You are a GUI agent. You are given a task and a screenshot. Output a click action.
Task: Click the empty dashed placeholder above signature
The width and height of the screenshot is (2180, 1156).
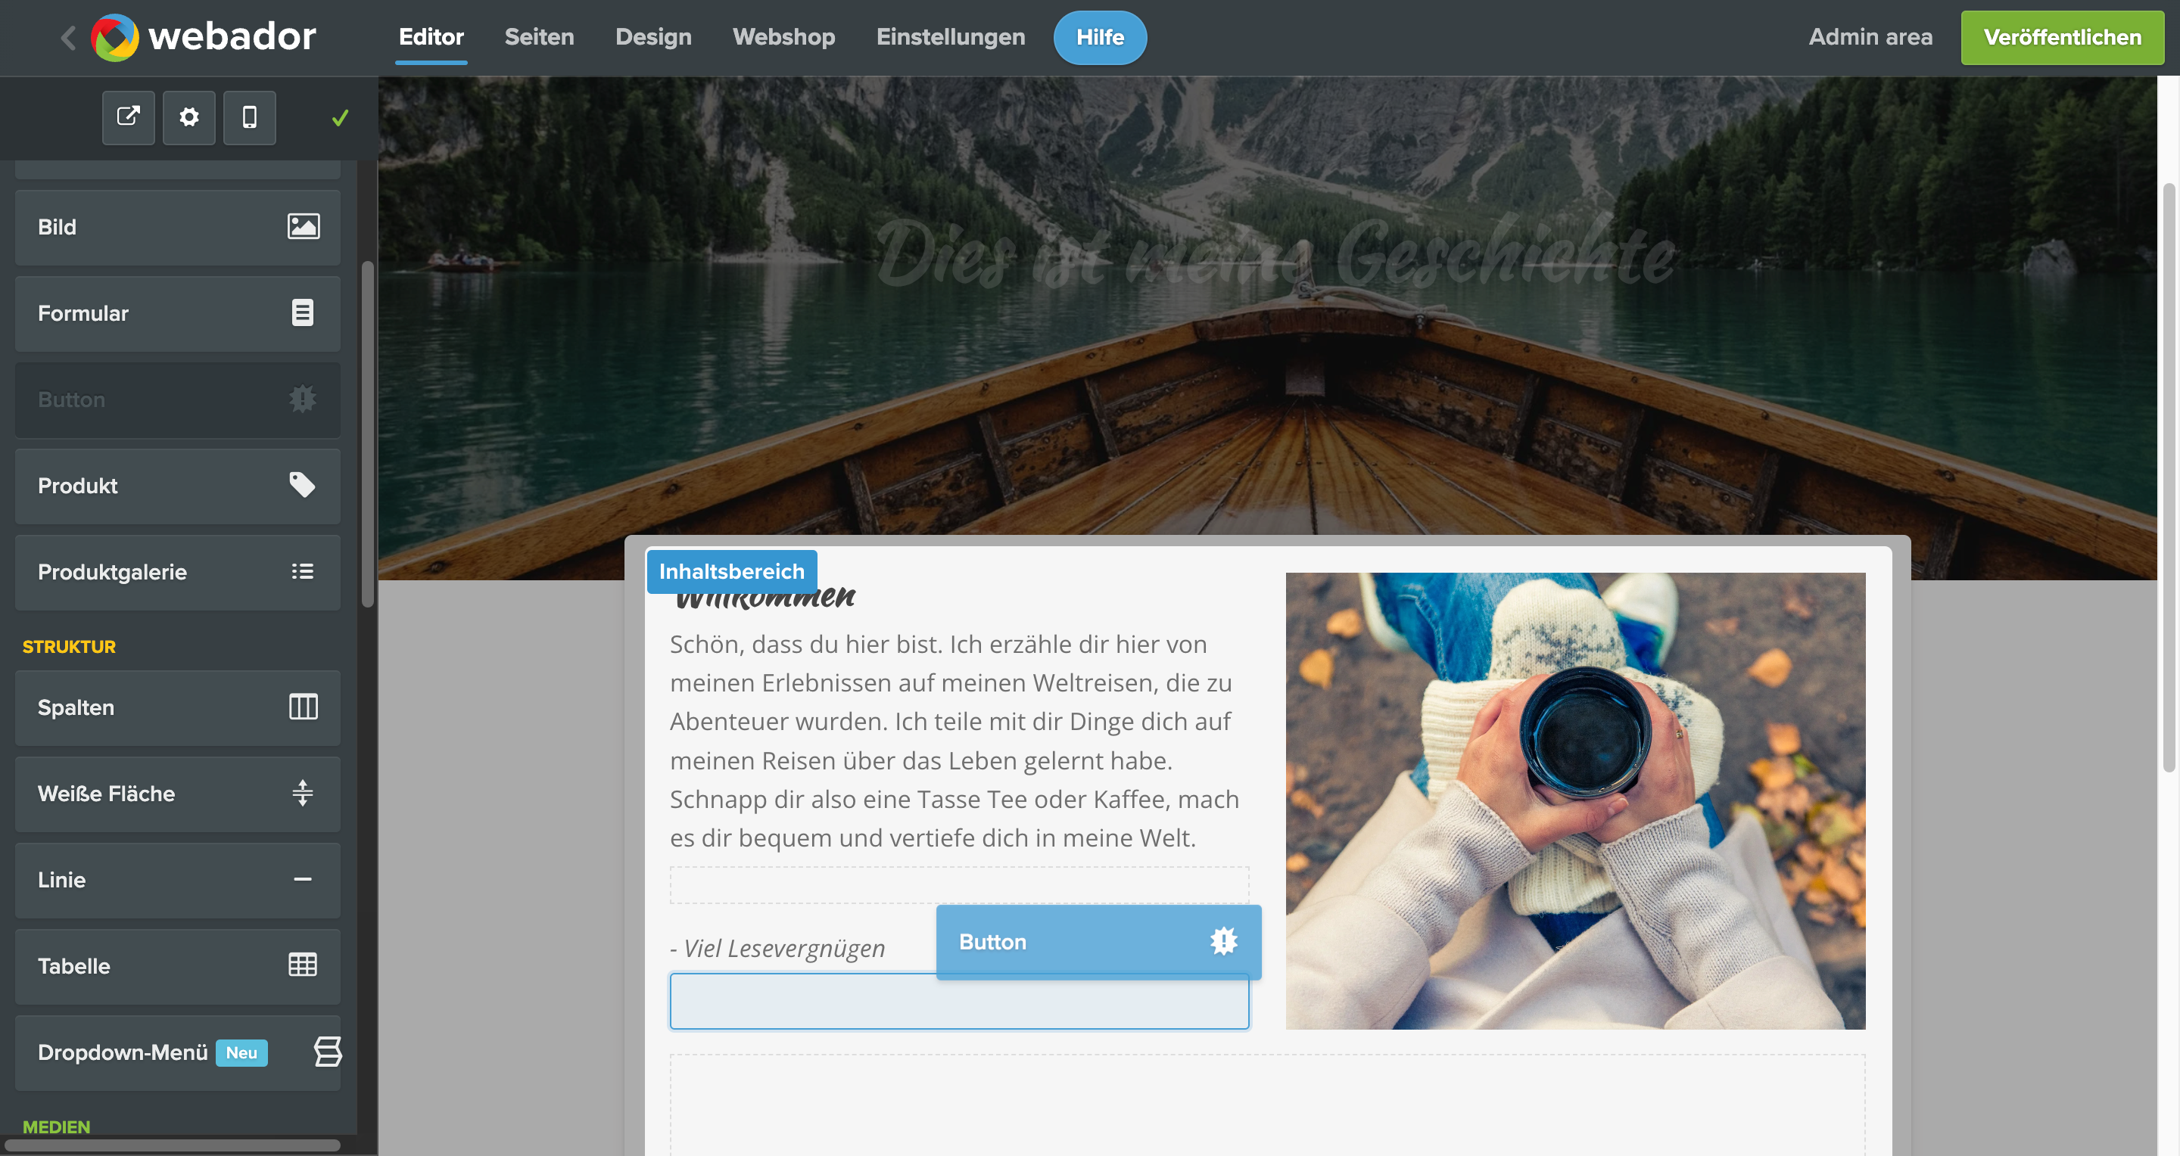tap(959, 884)
